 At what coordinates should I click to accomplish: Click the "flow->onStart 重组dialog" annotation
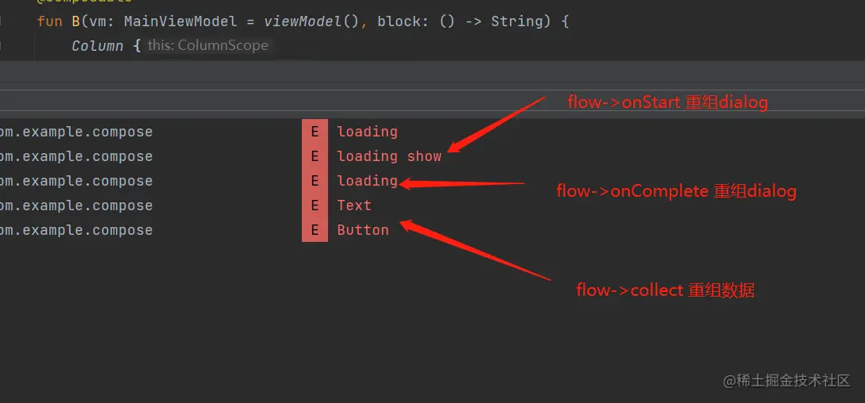667,102
